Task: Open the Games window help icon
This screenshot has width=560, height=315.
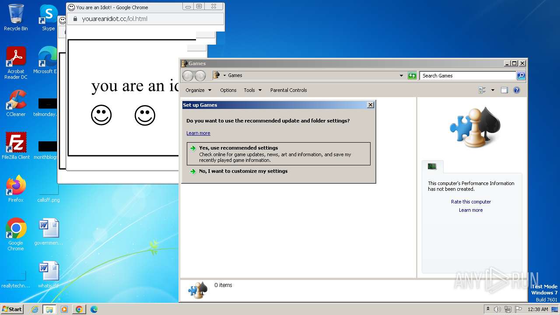Action: [516, 90]
